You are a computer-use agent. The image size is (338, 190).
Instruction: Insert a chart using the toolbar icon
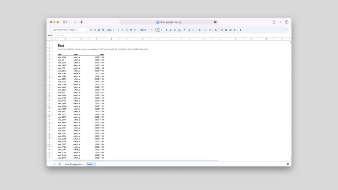coord(230,30)
